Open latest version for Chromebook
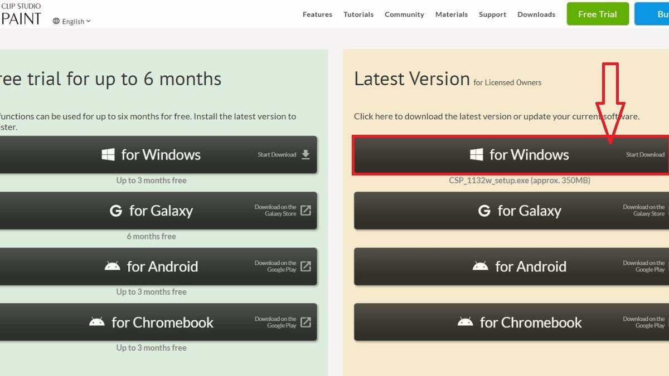The width and height of the screenshot is (669, 376). coord(511,322)
